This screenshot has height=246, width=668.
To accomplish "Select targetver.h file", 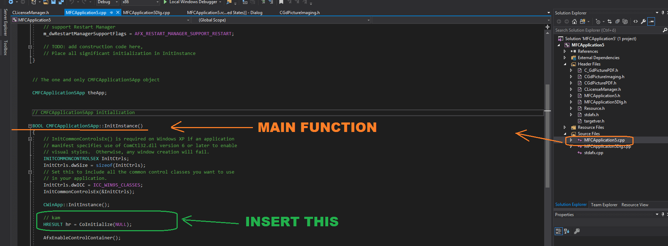I will pos(594,121).
